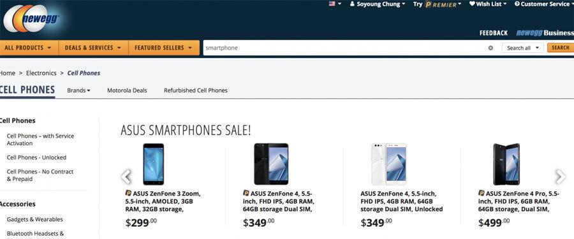The width and height of the screenshot is (574, 239).
Task: Open Soyoung Chung account menu
Action: pyautogui.click(x=378, y=4)
